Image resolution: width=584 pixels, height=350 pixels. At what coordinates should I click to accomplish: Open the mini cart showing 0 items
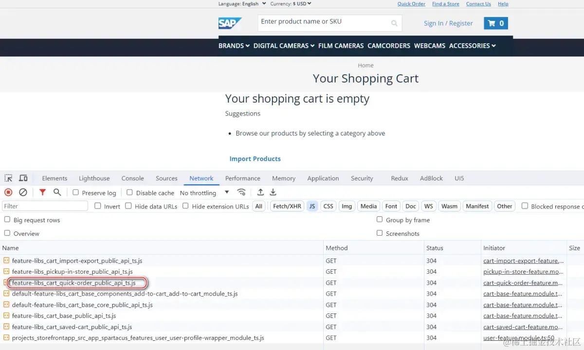496,23
